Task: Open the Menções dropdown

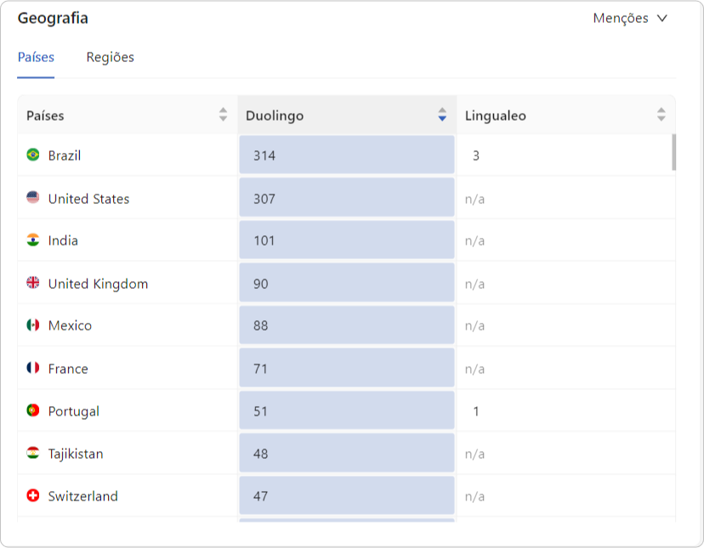Action: (630, 19)
